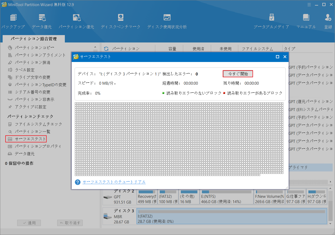
Task: Open Bootable Media (ブータブルメディア) builder
Action: (271, 22)
